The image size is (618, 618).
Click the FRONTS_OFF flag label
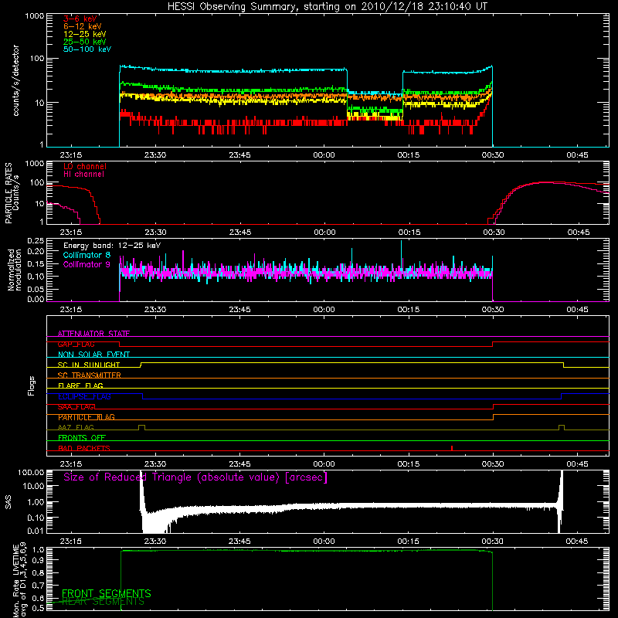(82, 438)
